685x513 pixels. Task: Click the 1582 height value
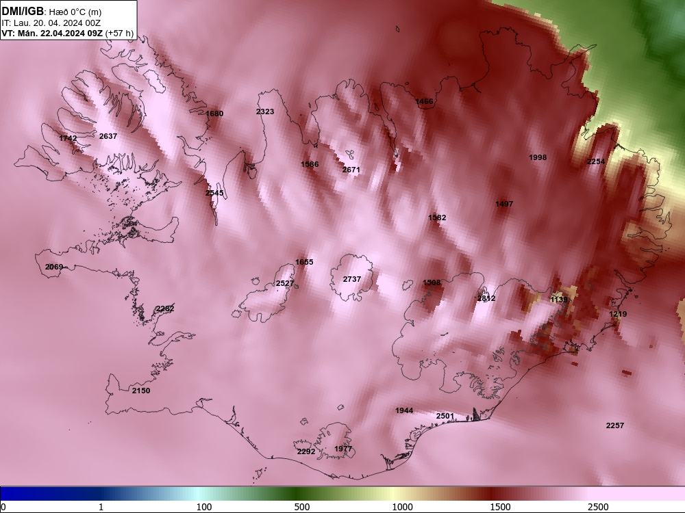(x=437, y=218)
